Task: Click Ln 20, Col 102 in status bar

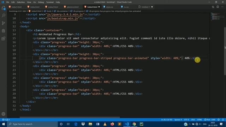Action: [167, 120]
